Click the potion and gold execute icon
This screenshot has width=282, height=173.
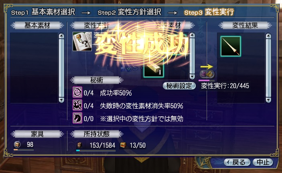tap(207, 74)
